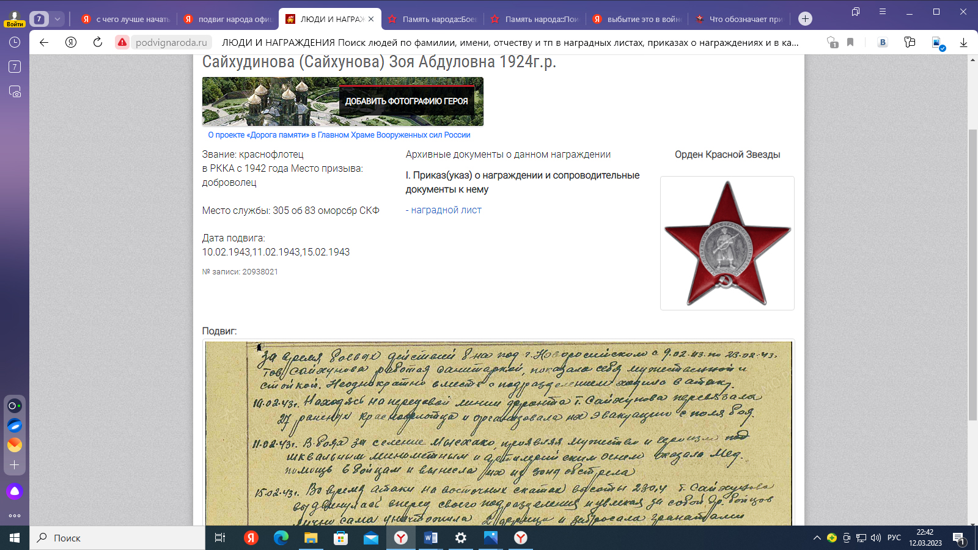Open the downloads arrow icon
The height and width of the screenshot is (550, 978).
(963, 42)
